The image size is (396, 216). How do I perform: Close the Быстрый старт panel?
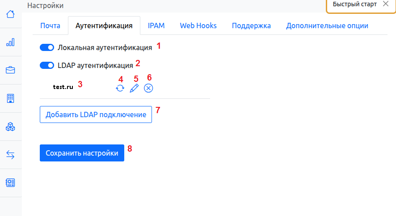pyautogui.click(x=386, y=4)
